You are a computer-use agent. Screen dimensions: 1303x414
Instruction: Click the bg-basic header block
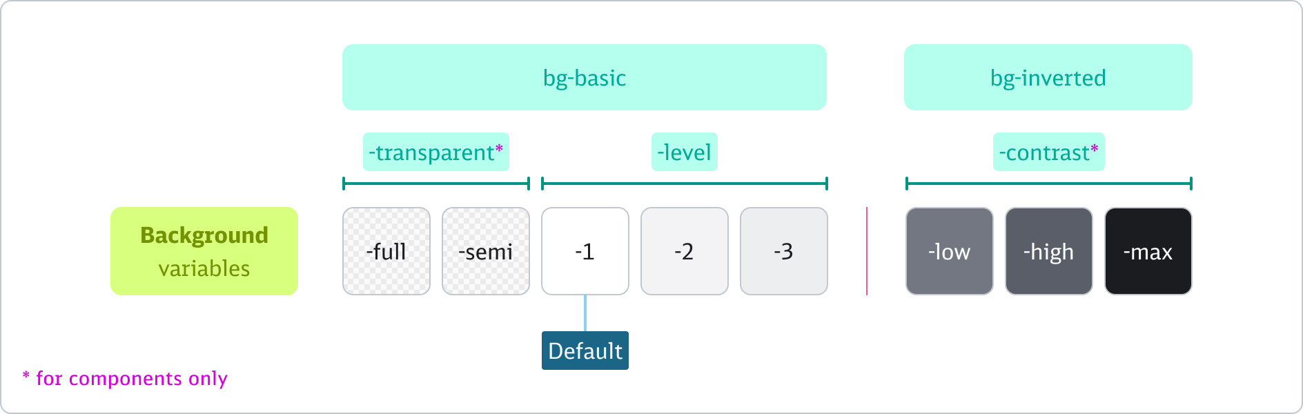pyautogui.click(x=584, y=77)
